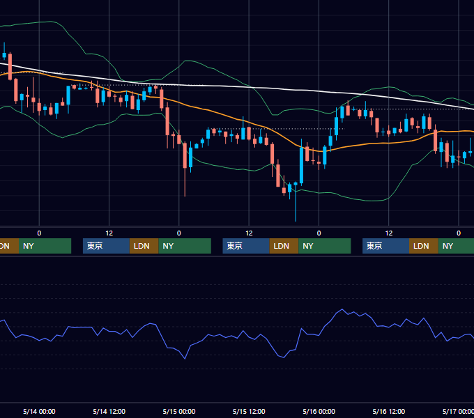Select hour label 0 above 5/15 00:00

[x=179, y=233]
